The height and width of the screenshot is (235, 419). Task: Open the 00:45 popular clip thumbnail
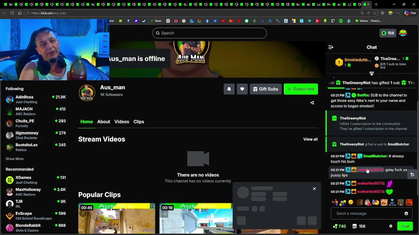[x=117, y=218]
